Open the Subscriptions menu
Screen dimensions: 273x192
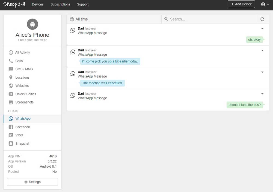pos(60,4)
